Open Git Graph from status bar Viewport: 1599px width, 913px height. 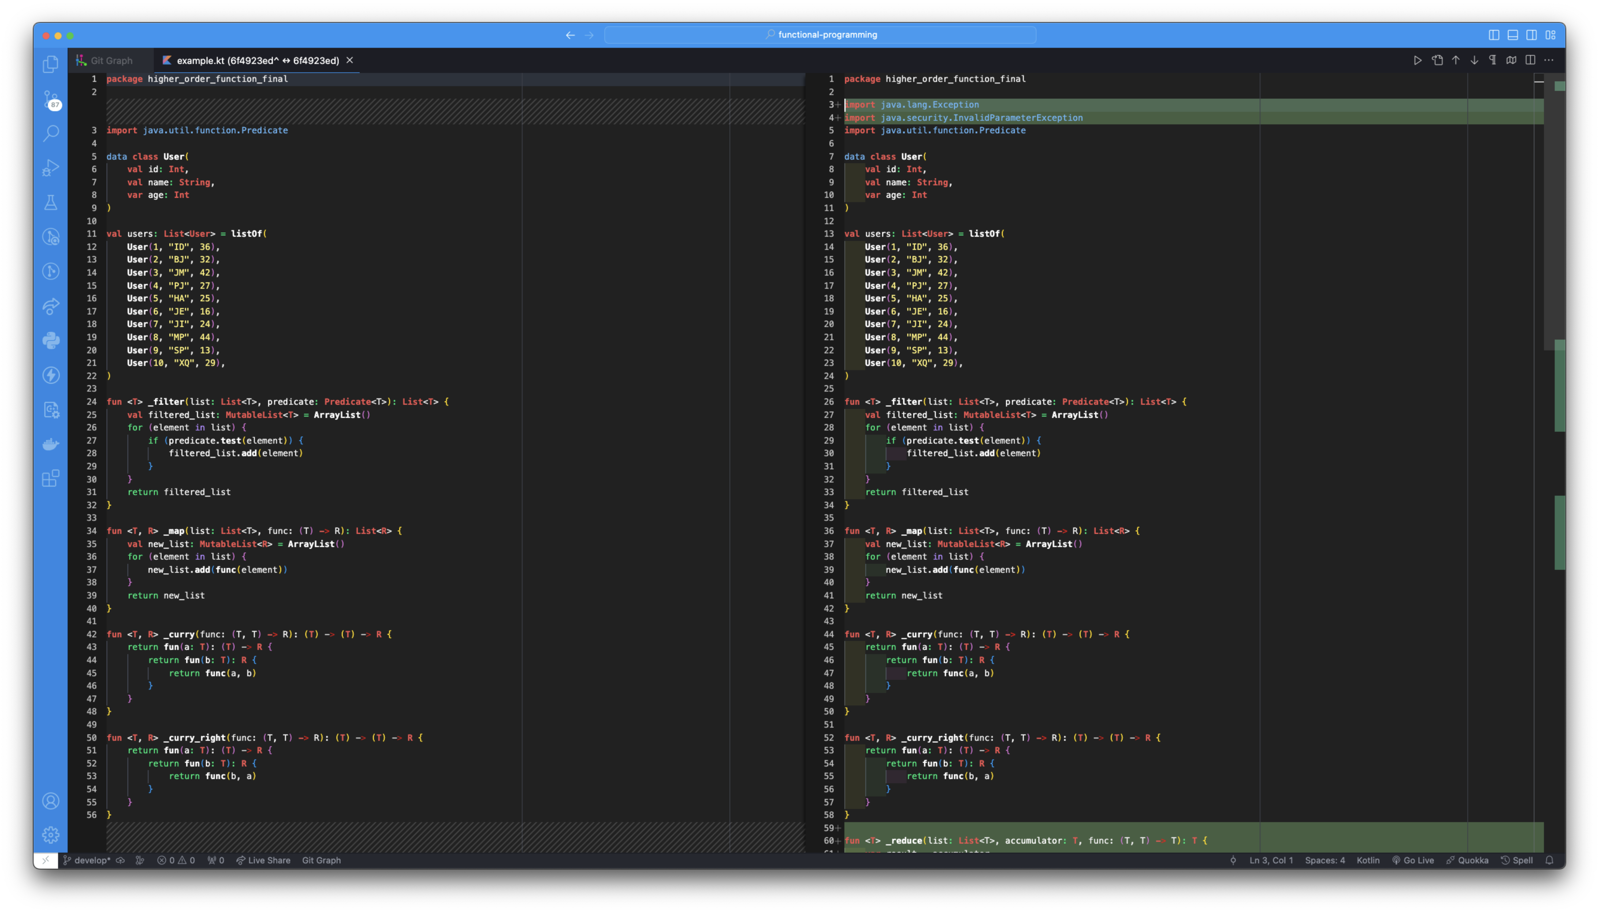pos(321,860)
